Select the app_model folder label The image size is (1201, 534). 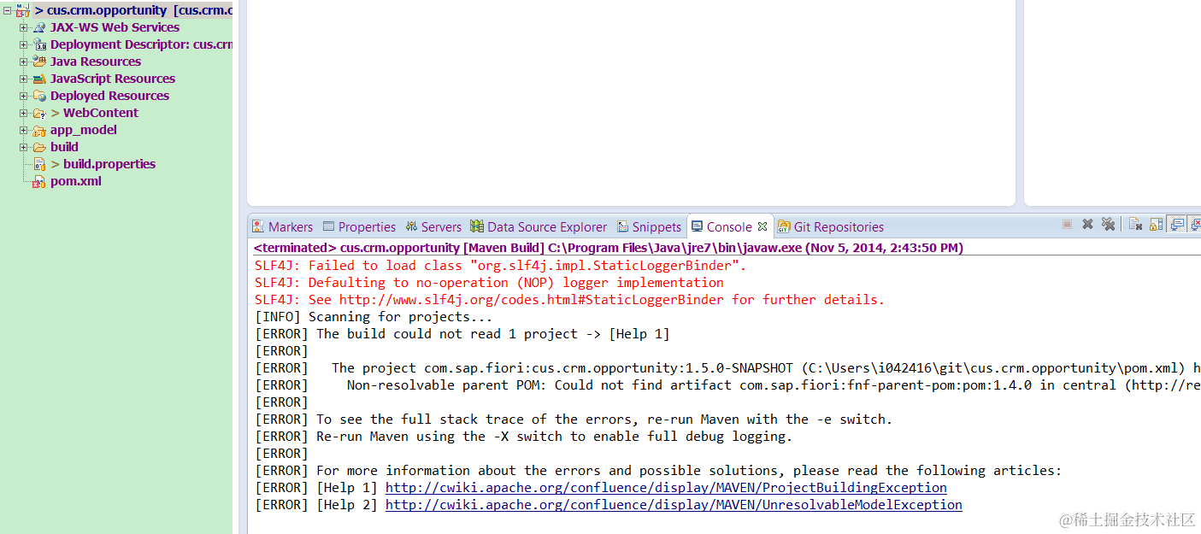pyautogui.click(x=84, y=130)
